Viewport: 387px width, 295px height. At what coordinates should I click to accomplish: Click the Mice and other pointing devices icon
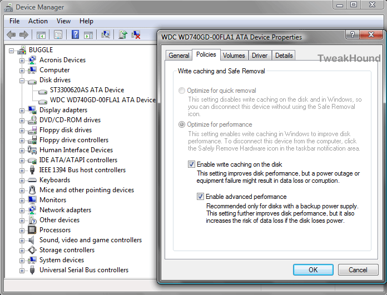(x=32, y=190)
